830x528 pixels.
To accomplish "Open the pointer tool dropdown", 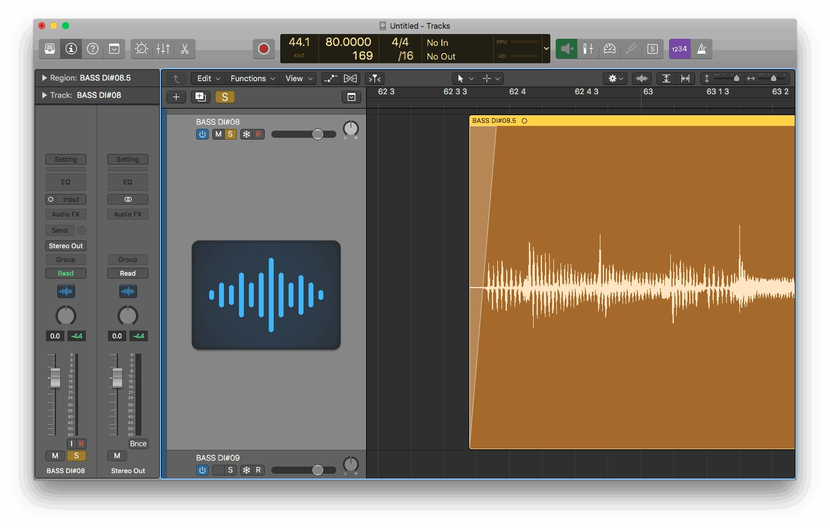I will coord(465,79).
